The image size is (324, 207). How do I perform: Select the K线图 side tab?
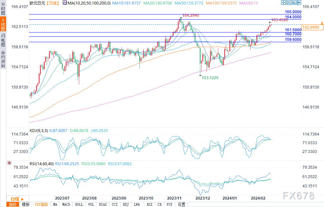click(x=3, y=24)
